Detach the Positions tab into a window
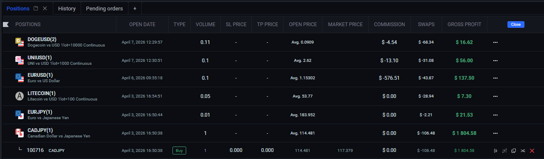This screenshot has height=159, width=544. pos(36,8)
